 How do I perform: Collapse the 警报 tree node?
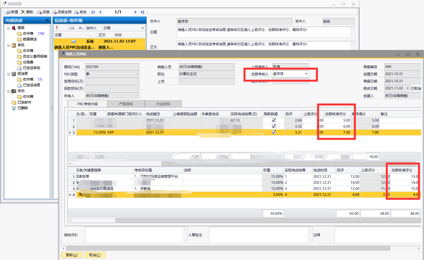8,28
